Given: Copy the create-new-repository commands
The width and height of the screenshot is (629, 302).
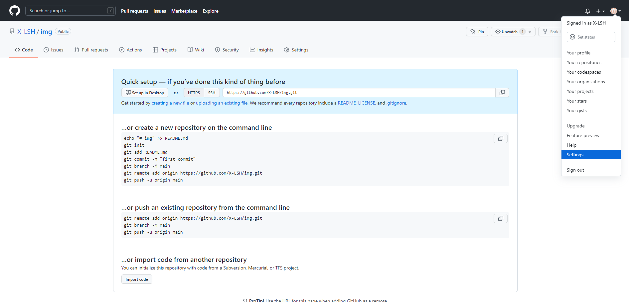Looking at the screenshot, I should coord(501,138).
